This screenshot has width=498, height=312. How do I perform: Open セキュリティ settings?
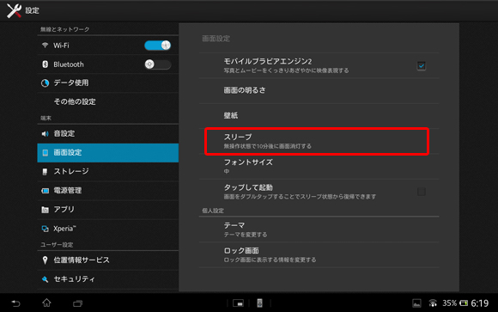pyautogui.click(x=108, y=279)
